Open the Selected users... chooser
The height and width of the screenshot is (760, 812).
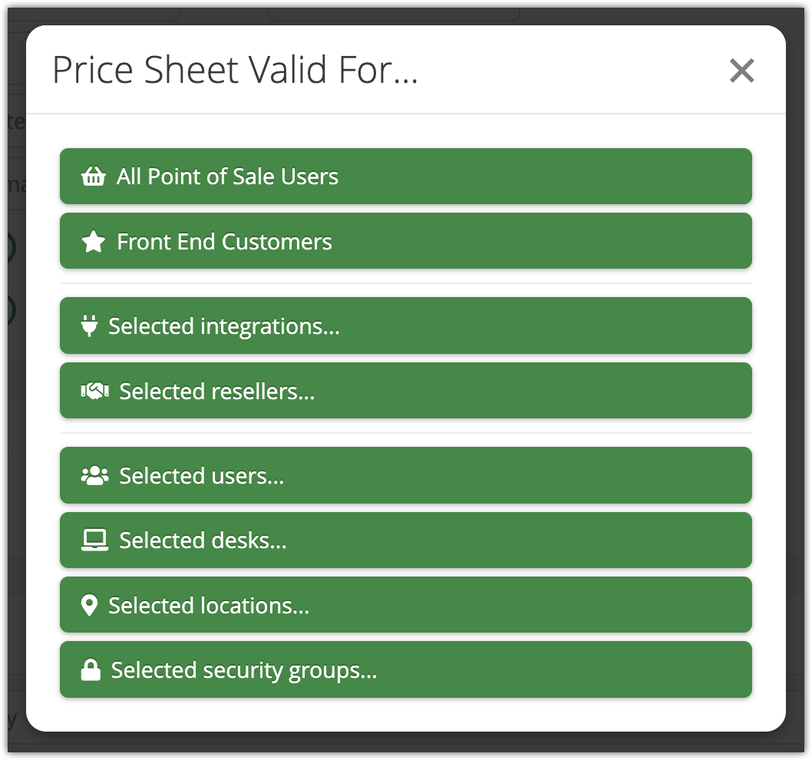click(405, 476)
